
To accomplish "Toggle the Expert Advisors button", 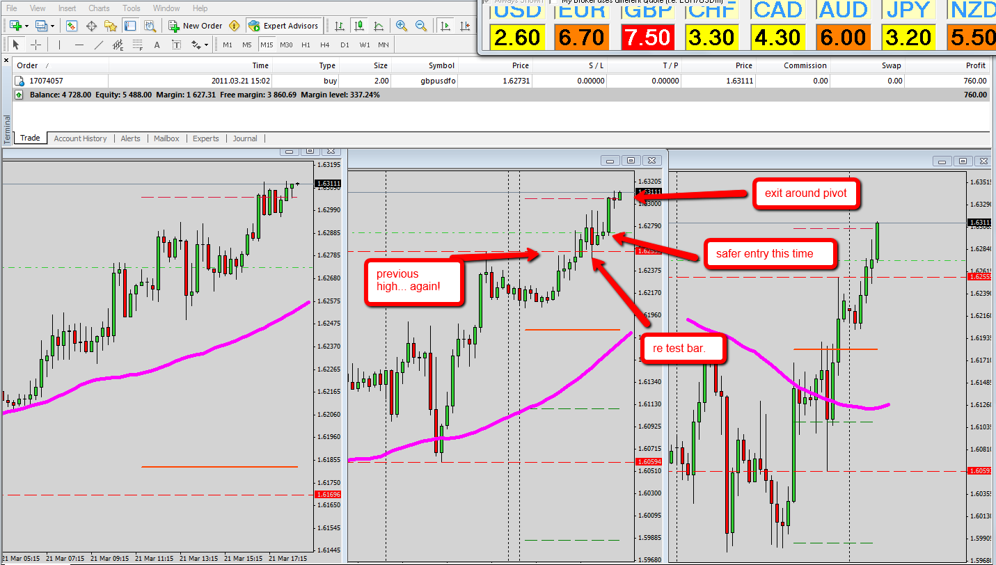I will click(284, 26).
